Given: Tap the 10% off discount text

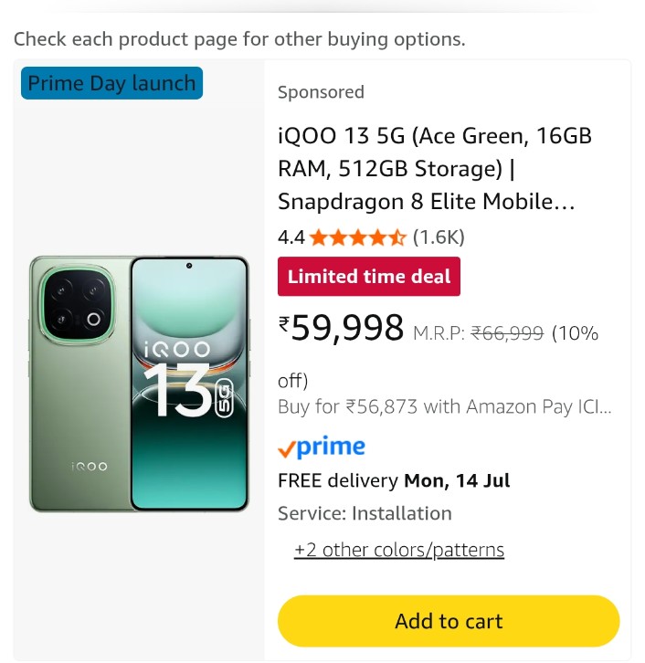Looking at the screenshot, I should pos(575,333).
